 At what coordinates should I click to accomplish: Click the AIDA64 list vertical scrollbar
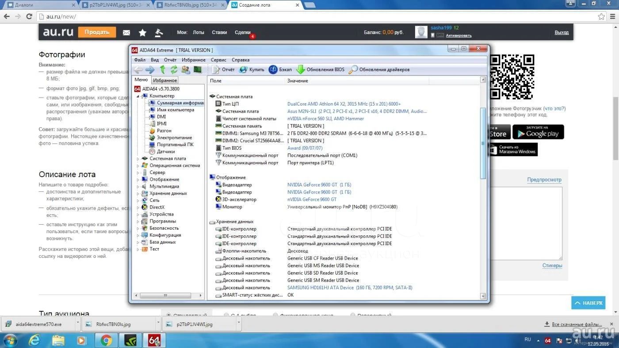483,144
